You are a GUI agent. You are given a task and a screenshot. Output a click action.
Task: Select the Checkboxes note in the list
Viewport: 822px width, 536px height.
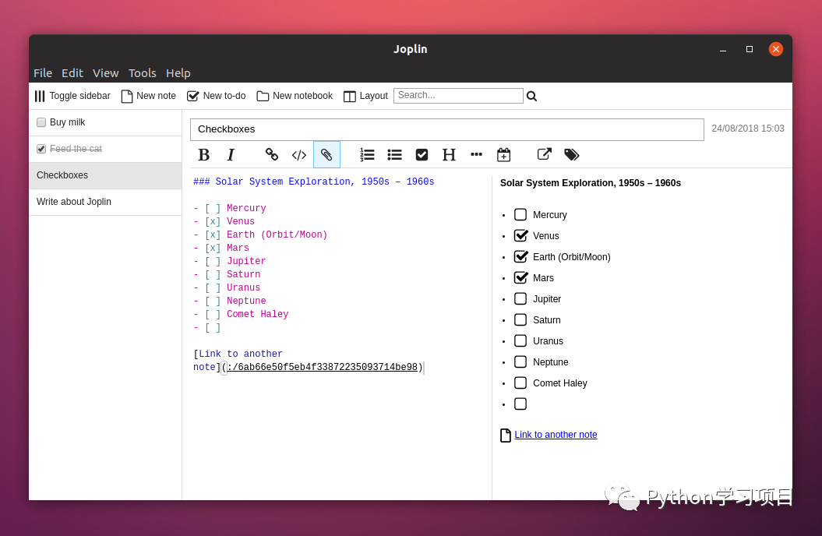pyautogui.click(x=105, y=175)
